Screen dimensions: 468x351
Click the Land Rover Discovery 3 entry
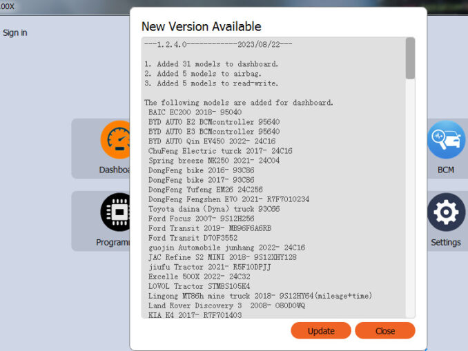point(226,305)
